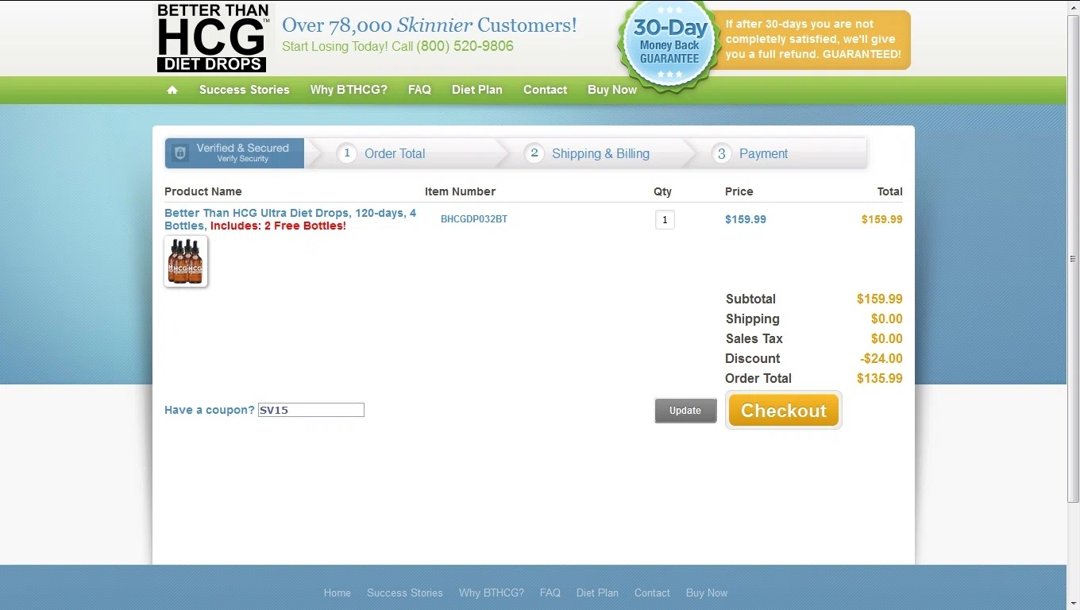Click the Shipping amount $0.00
Viewport: 1080px width, 610px height.
(x=887, y=319)
